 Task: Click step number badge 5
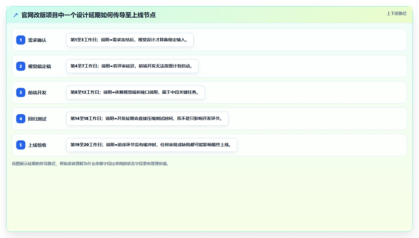21,145
